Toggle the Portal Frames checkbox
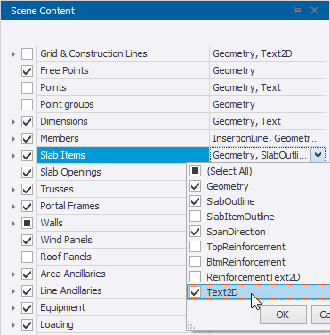 27,207
